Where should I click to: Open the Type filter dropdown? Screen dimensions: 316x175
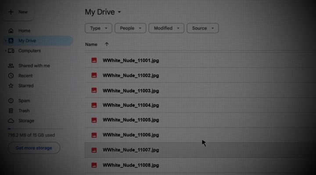[x=98, y=28]
